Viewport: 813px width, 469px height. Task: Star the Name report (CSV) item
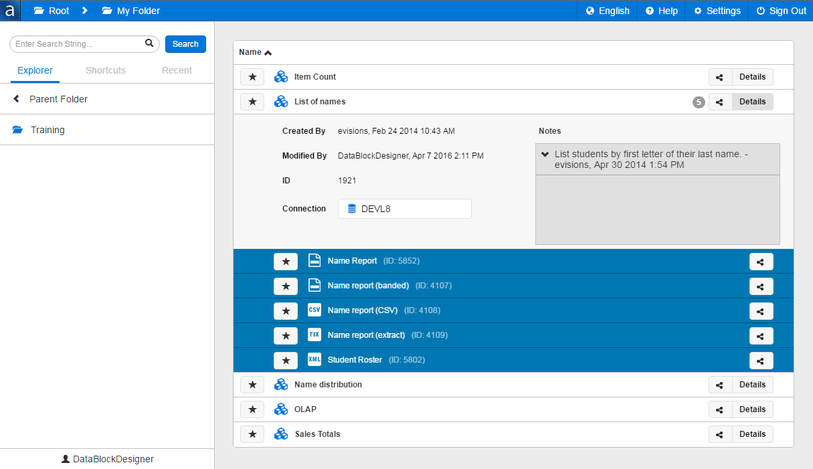tap(286, 310)
